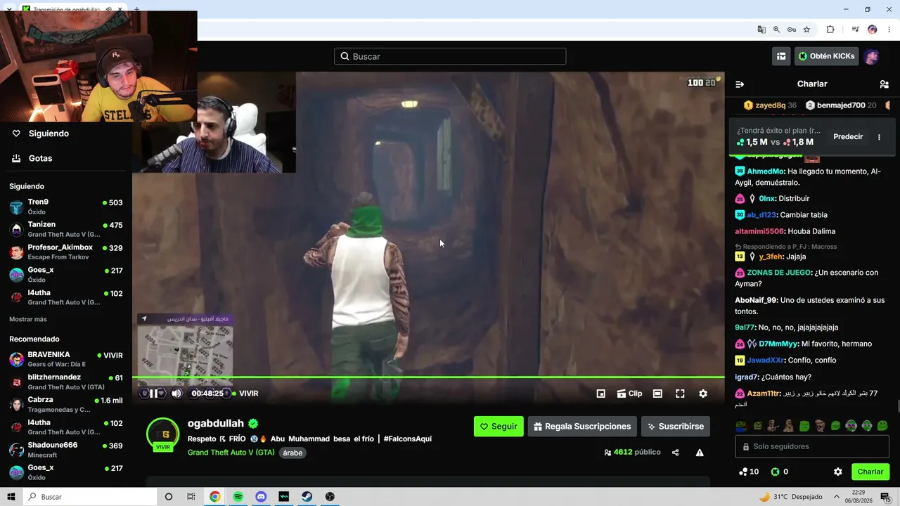Open Shadoune666's recommended channel
Image resolution: width=900 pixels, height=506 pixels.
coord(66,450)
